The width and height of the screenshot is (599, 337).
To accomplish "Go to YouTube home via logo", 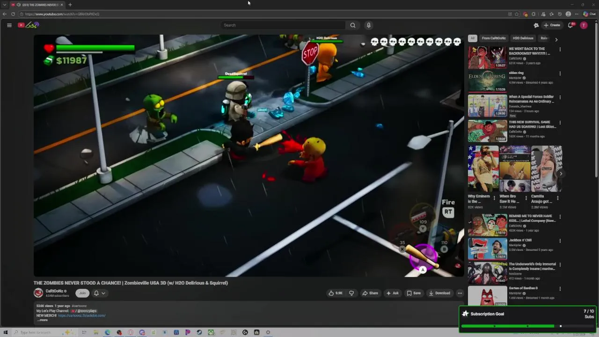I will 28,25.
